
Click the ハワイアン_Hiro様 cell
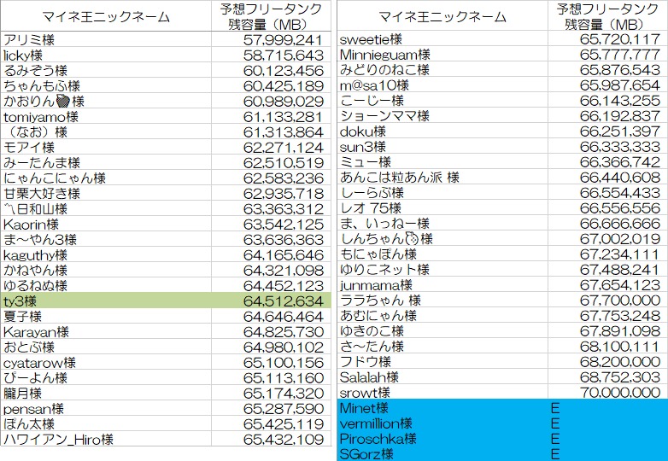point(106,439)
